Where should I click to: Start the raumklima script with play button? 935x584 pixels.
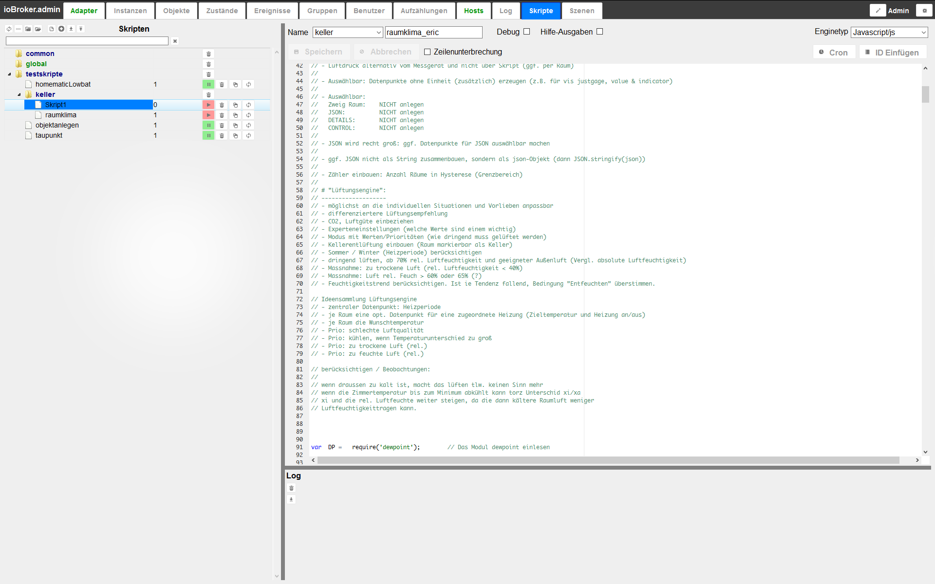(x=208, y=115)
